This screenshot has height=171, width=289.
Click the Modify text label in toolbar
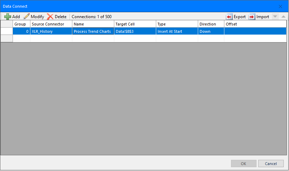pos(37,17)
